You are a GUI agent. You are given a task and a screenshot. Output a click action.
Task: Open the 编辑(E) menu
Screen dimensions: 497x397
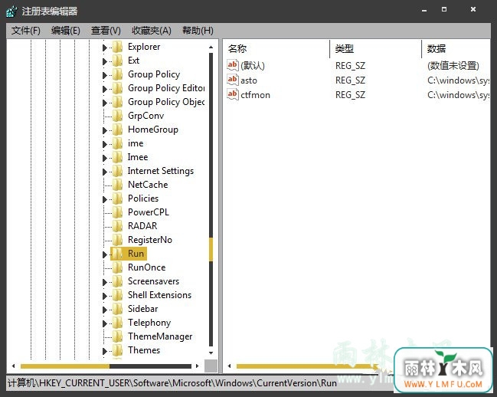point(66,31)
